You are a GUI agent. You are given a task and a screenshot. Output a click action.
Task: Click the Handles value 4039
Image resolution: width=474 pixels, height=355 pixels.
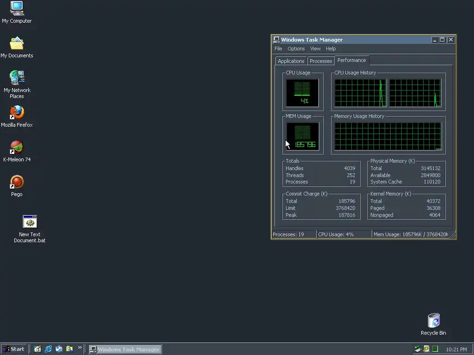click(349, 168)
